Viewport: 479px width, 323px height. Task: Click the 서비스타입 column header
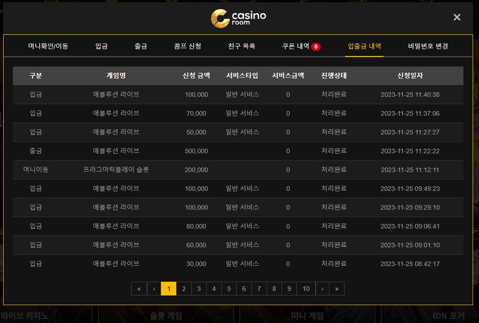(x=242, y=76)
